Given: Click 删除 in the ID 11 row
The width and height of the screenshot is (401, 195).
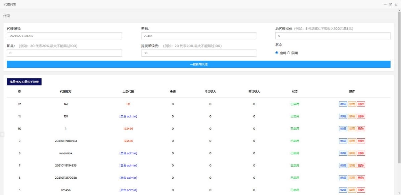Looking at the screenshot, I should point(361,116).
